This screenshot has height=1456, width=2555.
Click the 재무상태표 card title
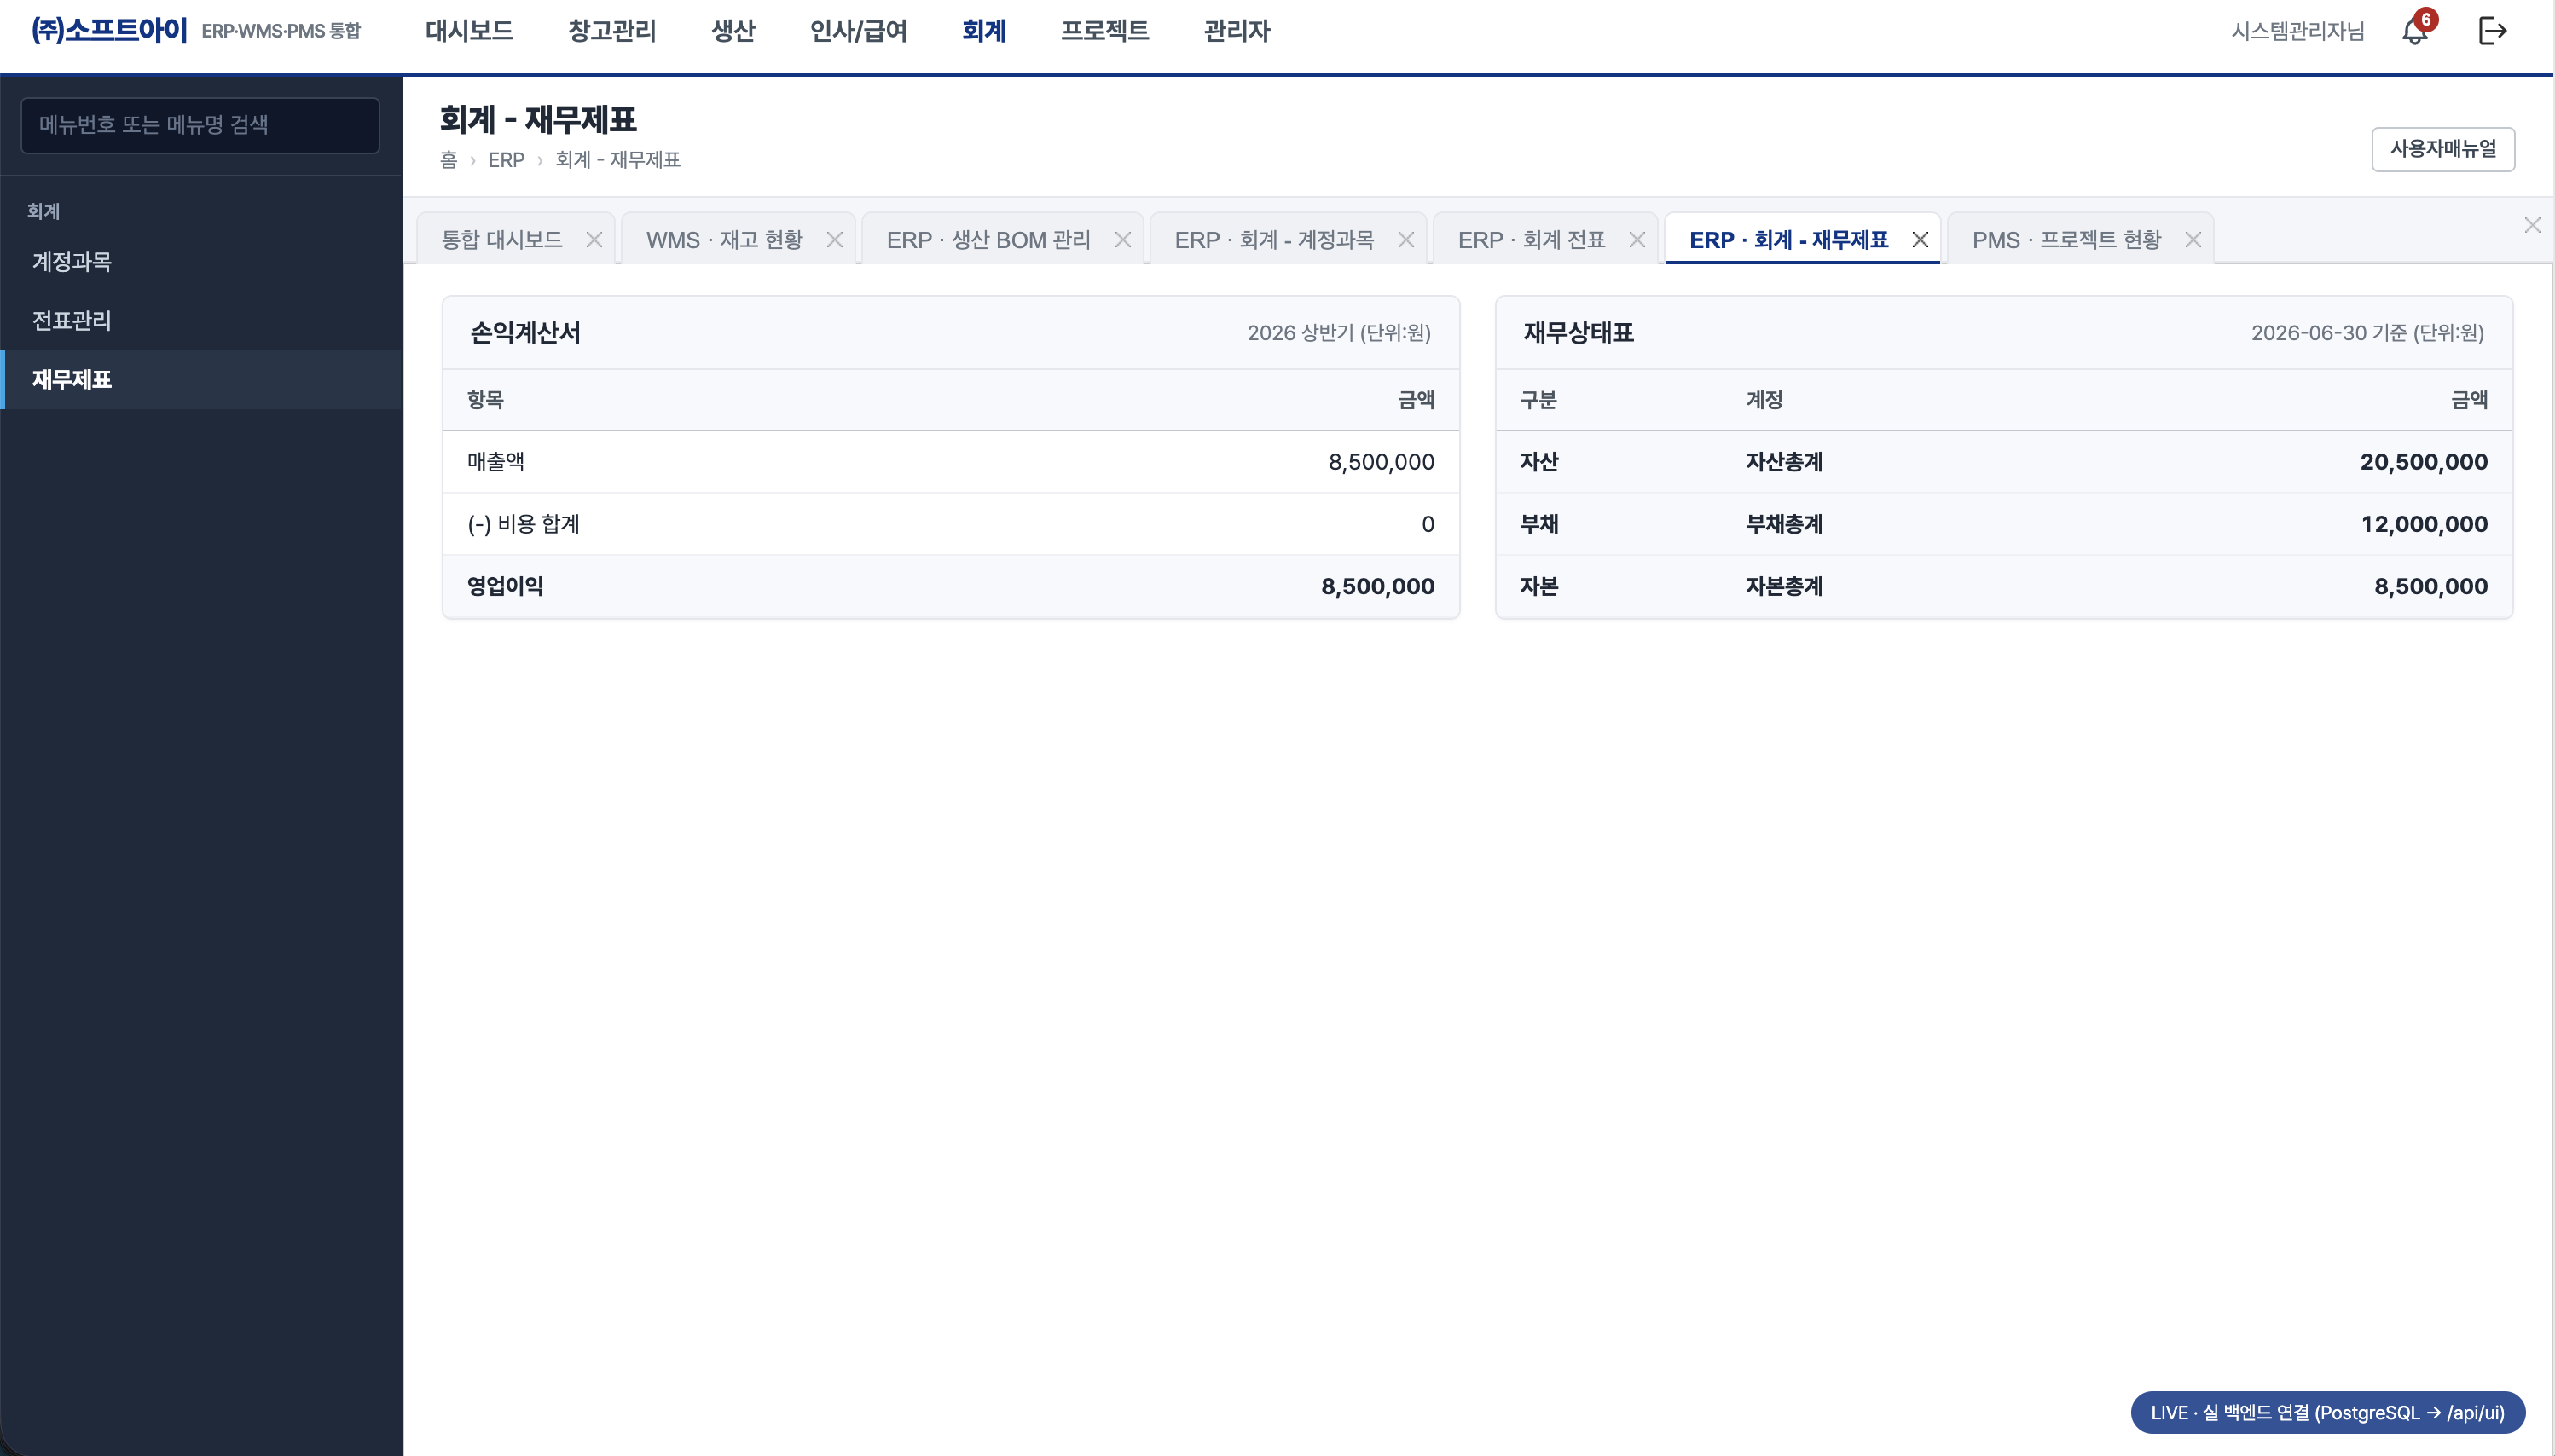pyautogui.click(x=1579, y=333)
